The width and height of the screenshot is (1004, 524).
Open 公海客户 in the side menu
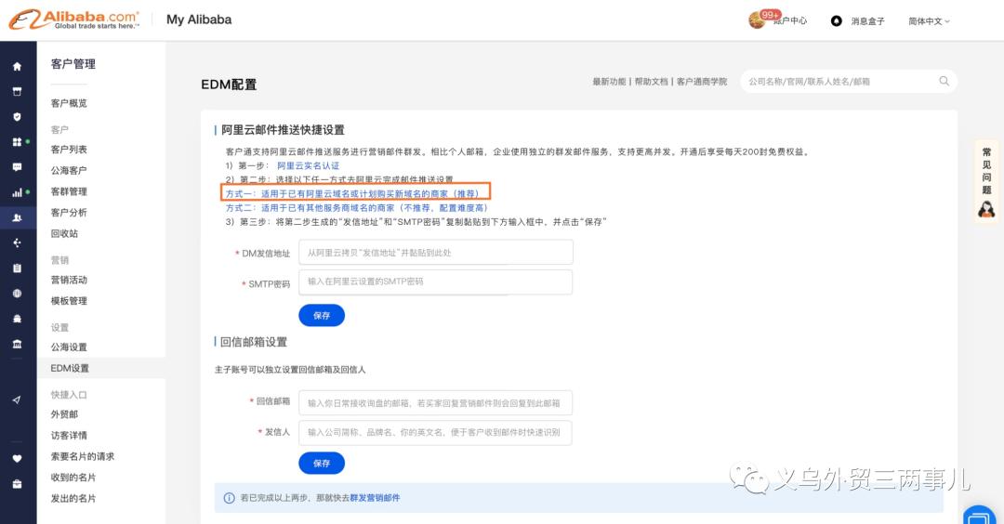pyautogui.click(x=69, y=170)
